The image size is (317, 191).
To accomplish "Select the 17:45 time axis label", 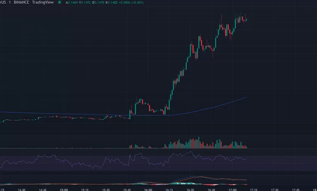I will 296,189.
